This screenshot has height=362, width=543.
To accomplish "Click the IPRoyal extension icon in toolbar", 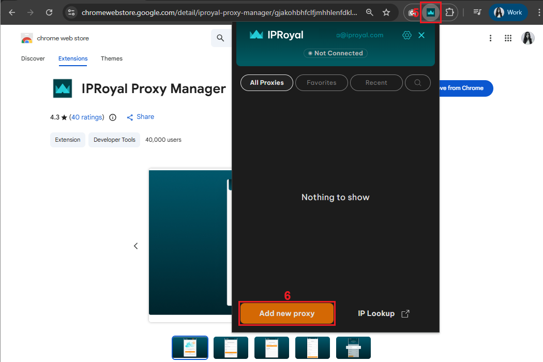I will point(430,12).
